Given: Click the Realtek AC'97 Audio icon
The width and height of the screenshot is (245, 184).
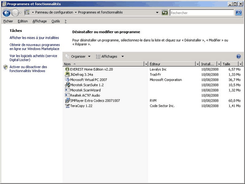Looking at the screenshot, I should [67, 95].
